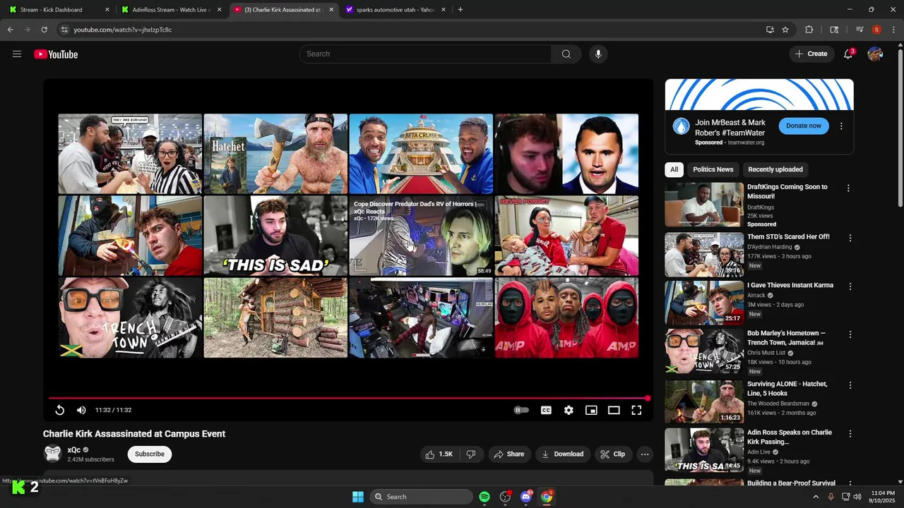Bookmark this page with star icon
Image resolution: width=904 pixels, height=508 pixels.
coord(785,30)
